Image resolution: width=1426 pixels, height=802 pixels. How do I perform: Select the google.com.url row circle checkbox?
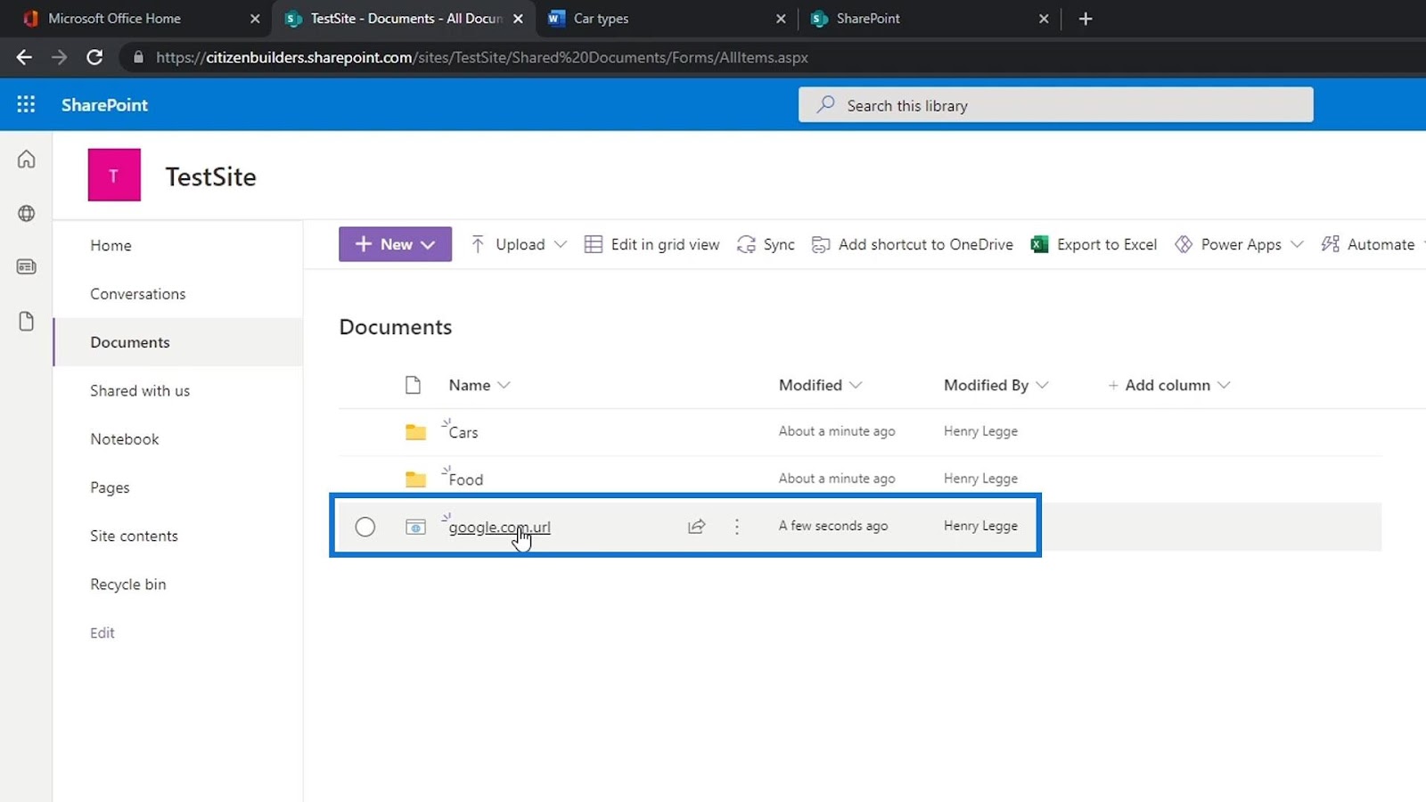pos(365,527)
